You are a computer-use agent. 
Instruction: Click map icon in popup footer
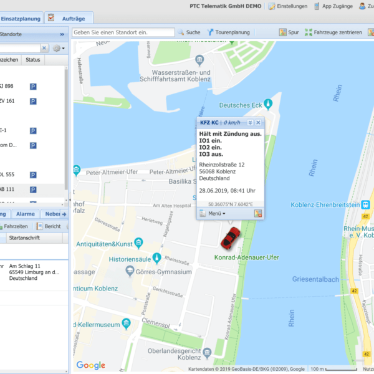[257, 213]
